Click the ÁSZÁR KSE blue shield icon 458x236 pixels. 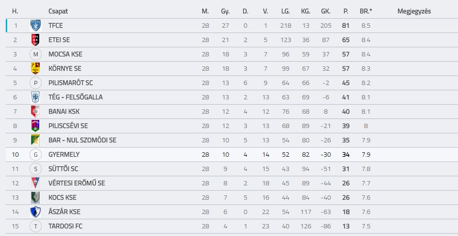point(35,212)
